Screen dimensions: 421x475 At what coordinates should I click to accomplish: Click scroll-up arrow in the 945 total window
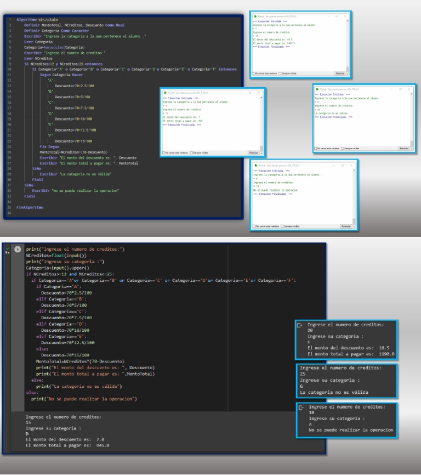(261, 97)
